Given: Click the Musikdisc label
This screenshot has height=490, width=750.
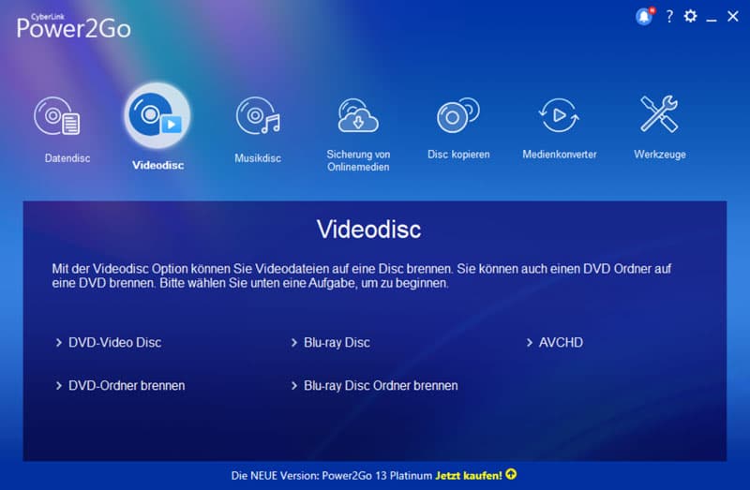Looking at the screenshot, I should [x=258, y=158].
